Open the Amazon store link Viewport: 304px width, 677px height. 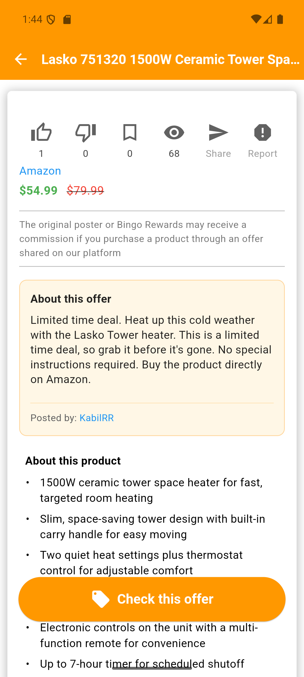click(40, 171)
